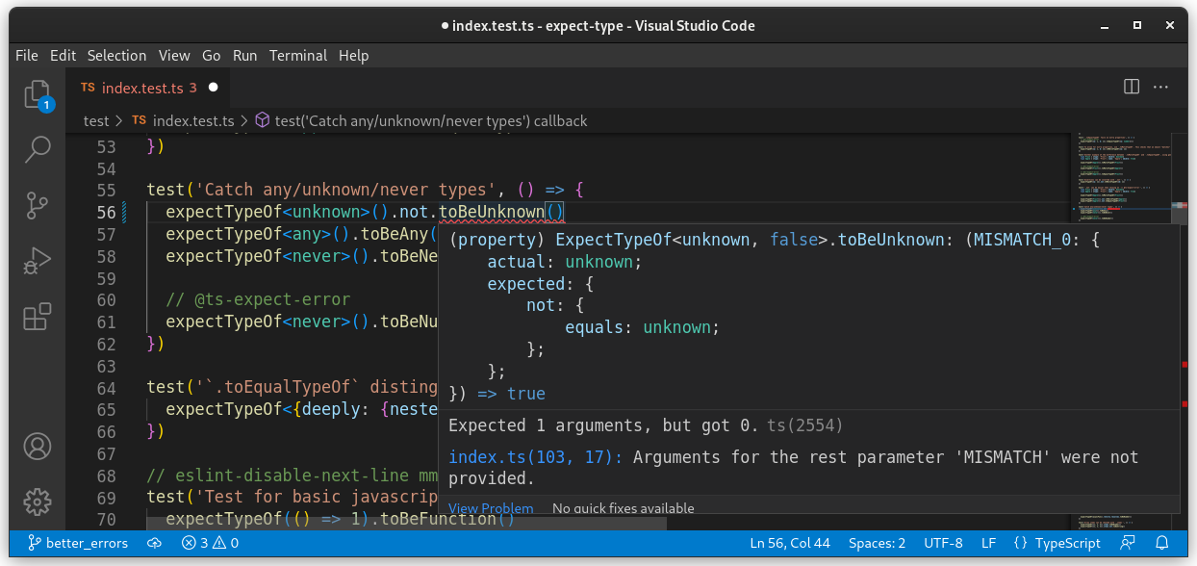
Task: Click the horizontal scrollbar below the editor
Action: coord(406,524)
